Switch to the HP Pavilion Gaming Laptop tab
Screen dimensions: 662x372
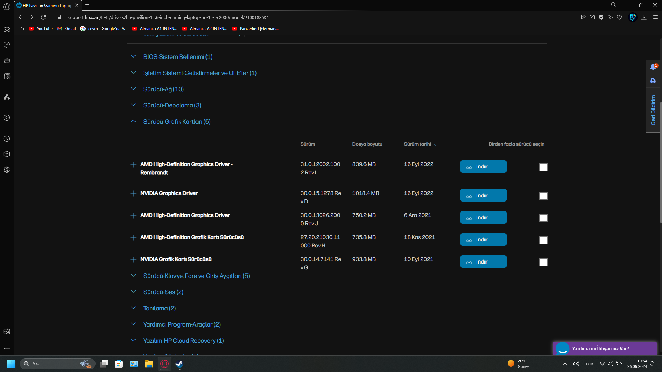(47, 5)
